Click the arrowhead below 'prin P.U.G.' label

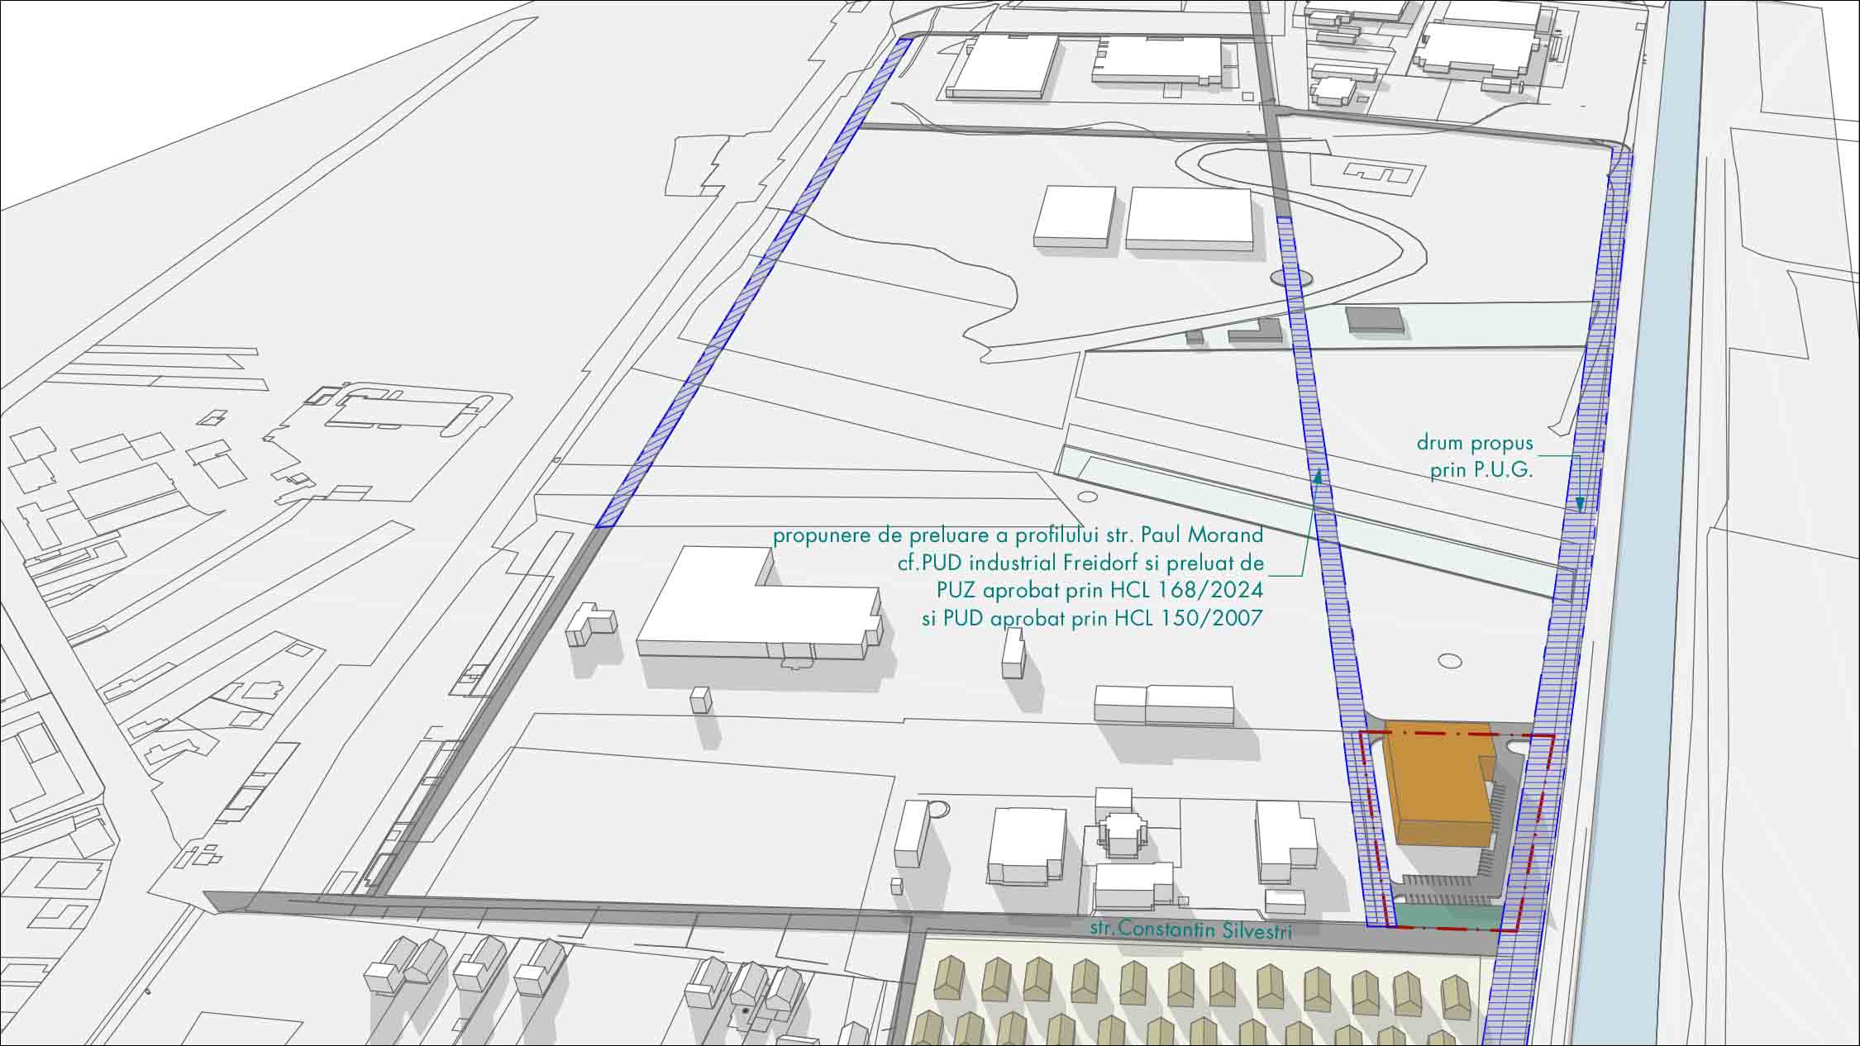click(x=1580, y=503)
